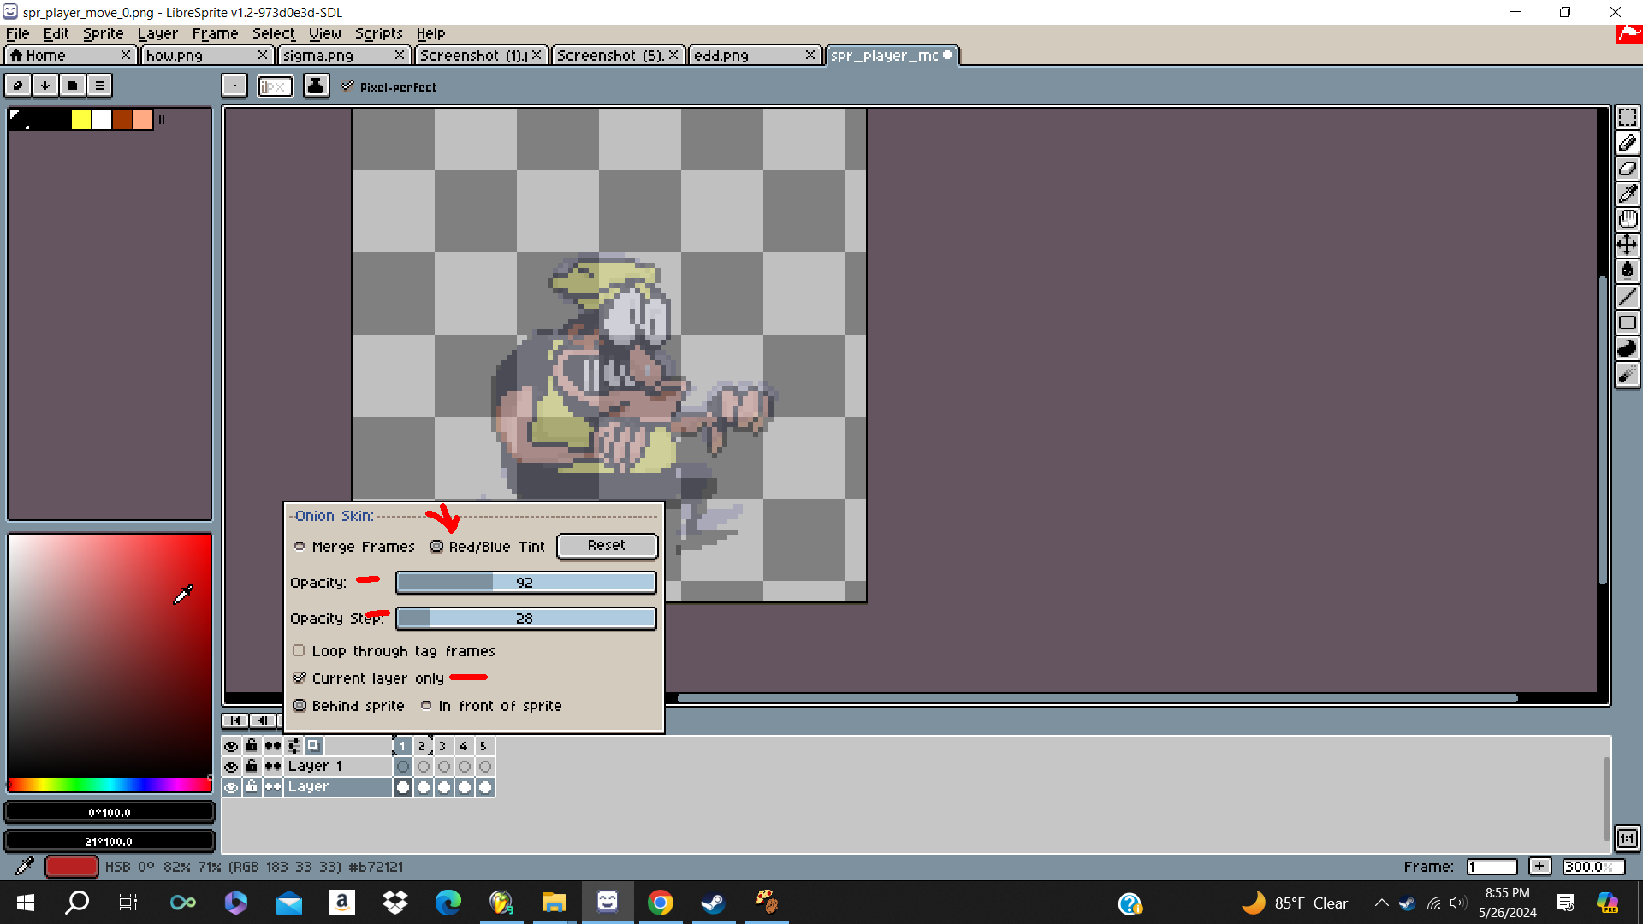This screenshot has height=924, width=1643.
Task: Choose the move tool
Action: [x=1627, y=246]
